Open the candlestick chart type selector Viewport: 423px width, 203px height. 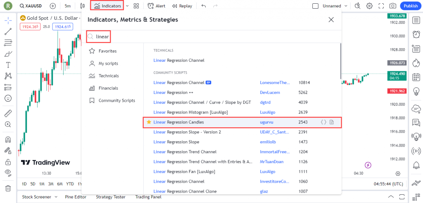click(x=83, y=6)
